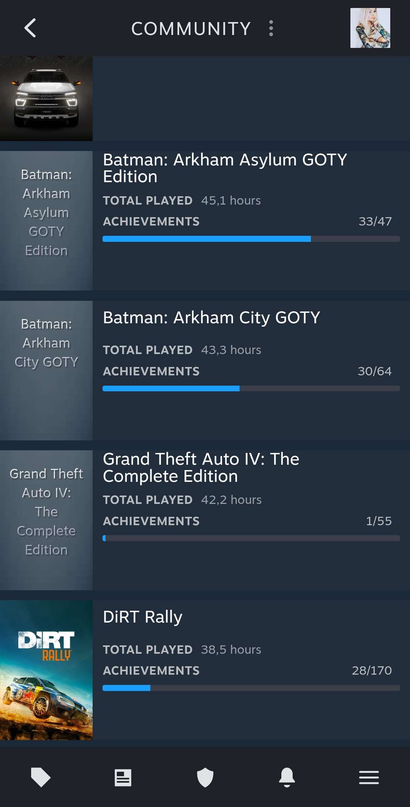410x807 pixels.
Task: Select the truck game cover thumbnail
Action: coord(46,98)
